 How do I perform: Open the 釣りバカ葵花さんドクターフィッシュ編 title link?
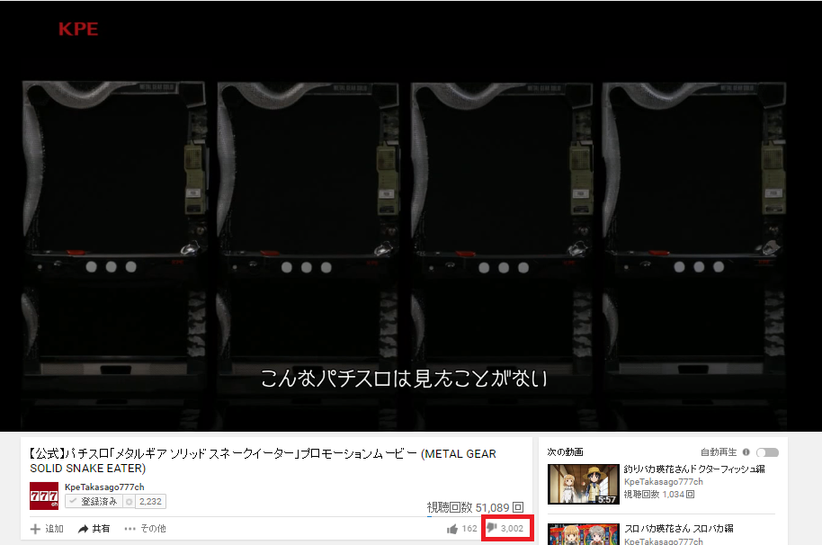[694, 469]
